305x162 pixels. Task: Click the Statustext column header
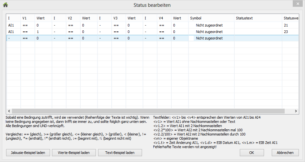tap(258, 18)
